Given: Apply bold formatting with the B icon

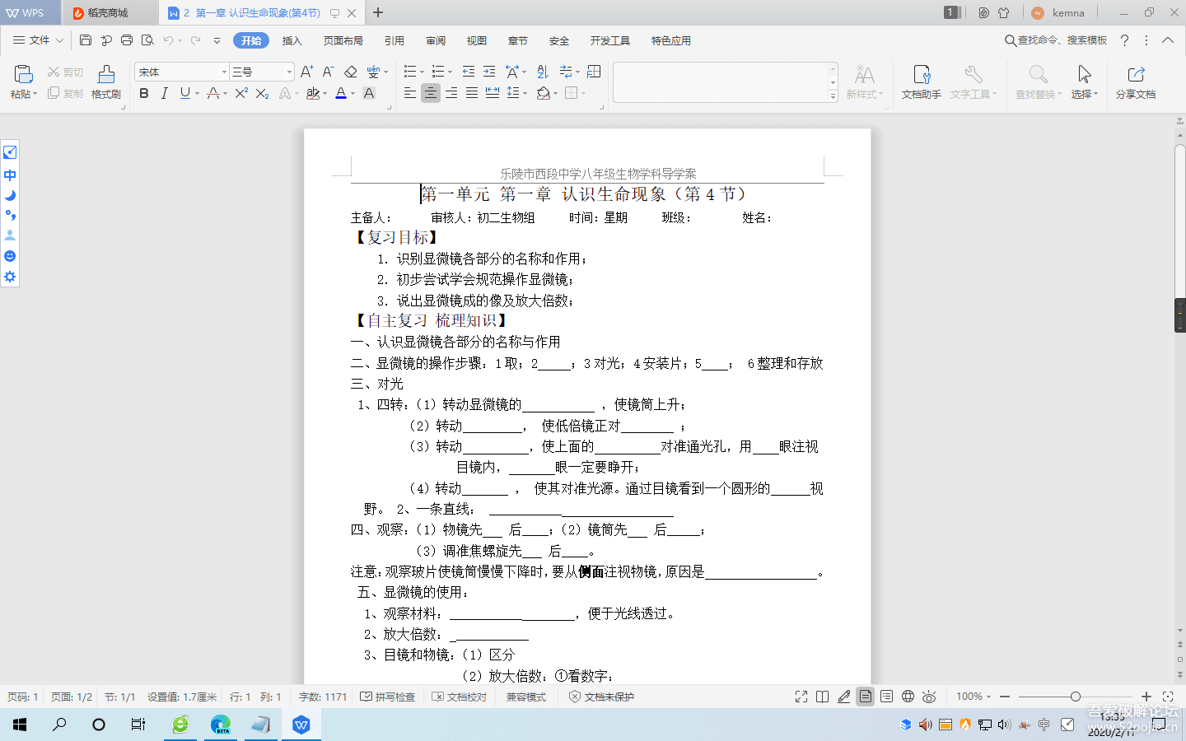Looking at the screenshot, I should tap(144, 94).
